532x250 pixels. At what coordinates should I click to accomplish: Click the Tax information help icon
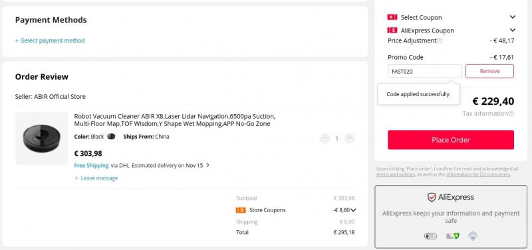511,113
